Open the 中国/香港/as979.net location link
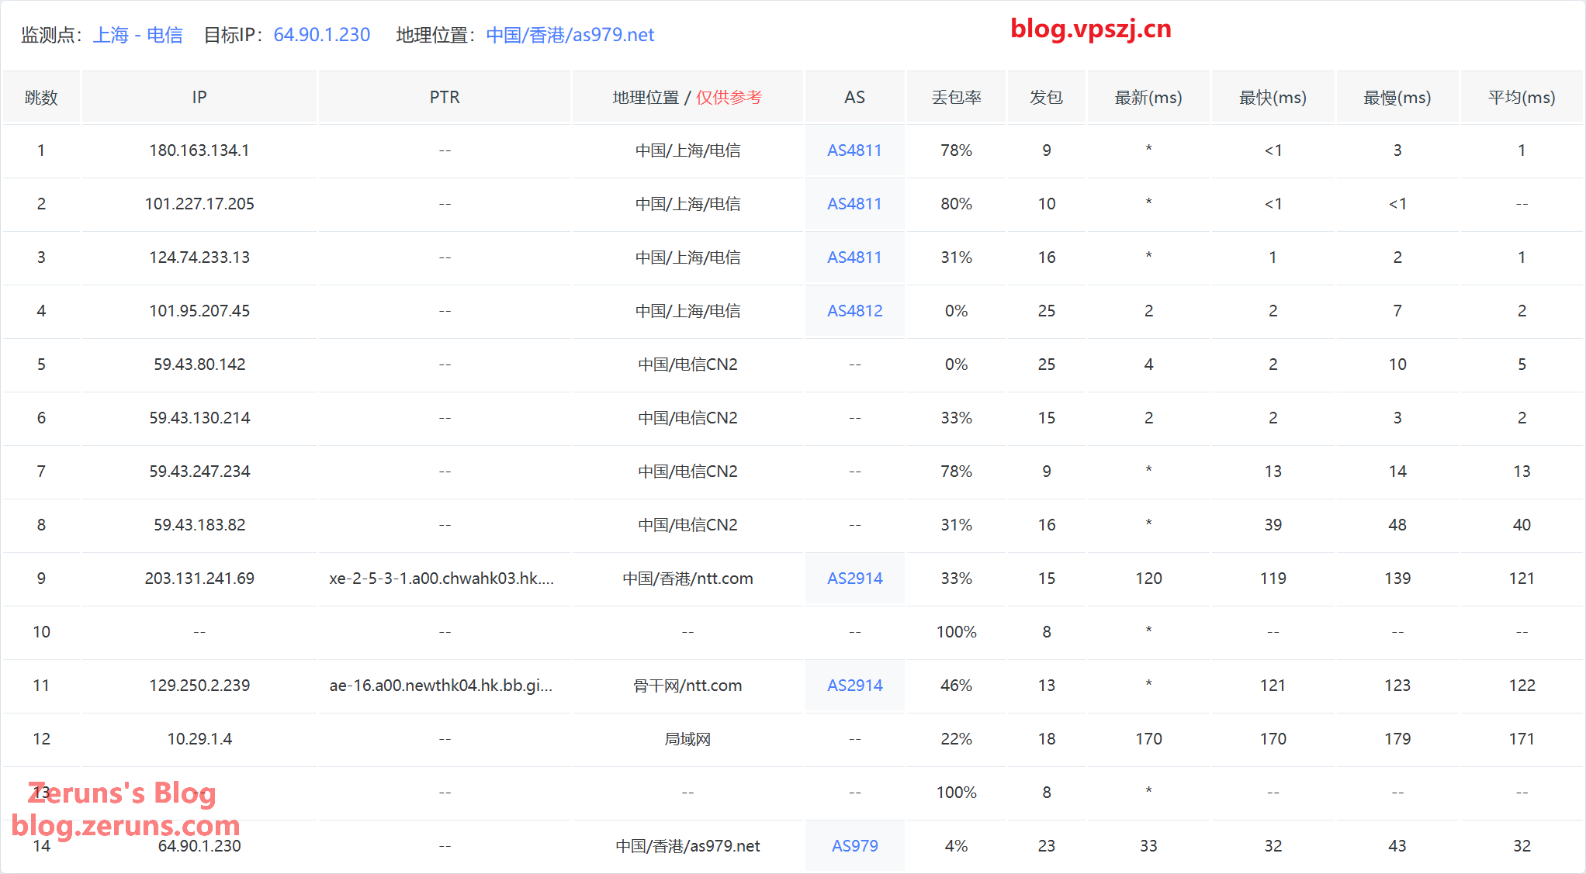The image size is (1586, 874). tap(570, 35)
